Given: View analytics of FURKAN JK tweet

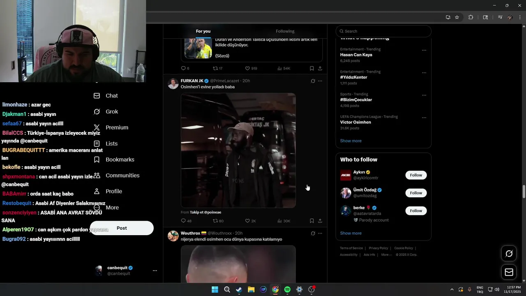Looking at the screenshot, I should [284, 221].
